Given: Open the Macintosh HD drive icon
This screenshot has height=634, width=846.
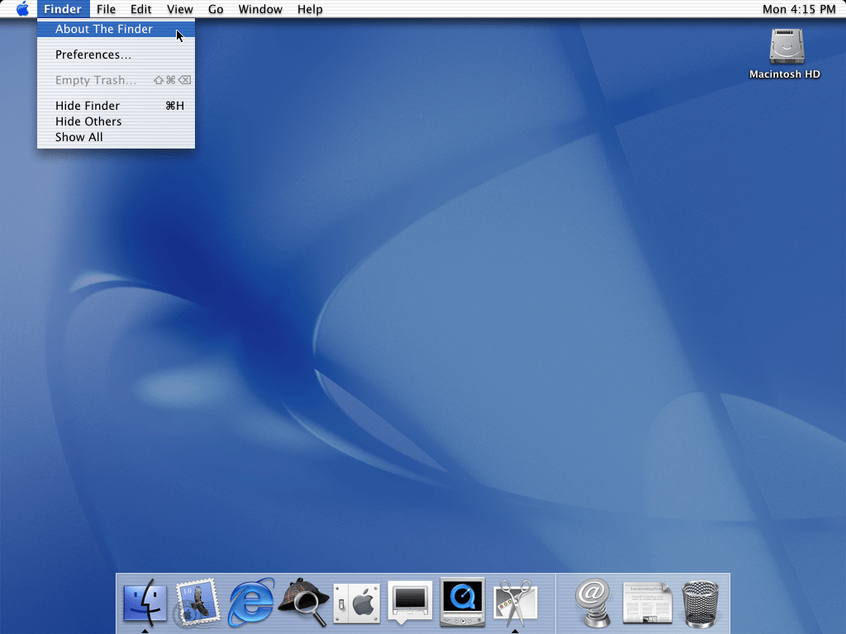Looking at the screenshot, I should pos(785,47).
